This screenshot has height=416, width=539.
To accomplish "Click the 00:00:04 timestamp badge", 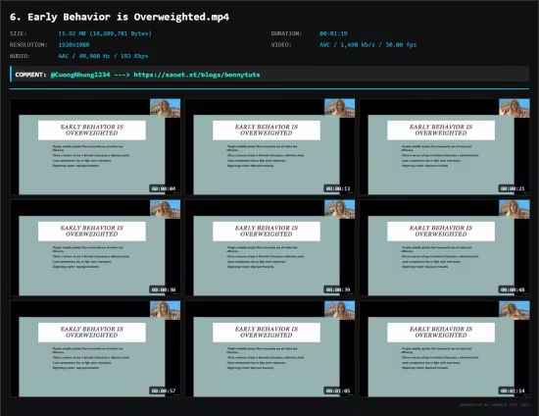I will pyautogui.click(x=164, y=188).
